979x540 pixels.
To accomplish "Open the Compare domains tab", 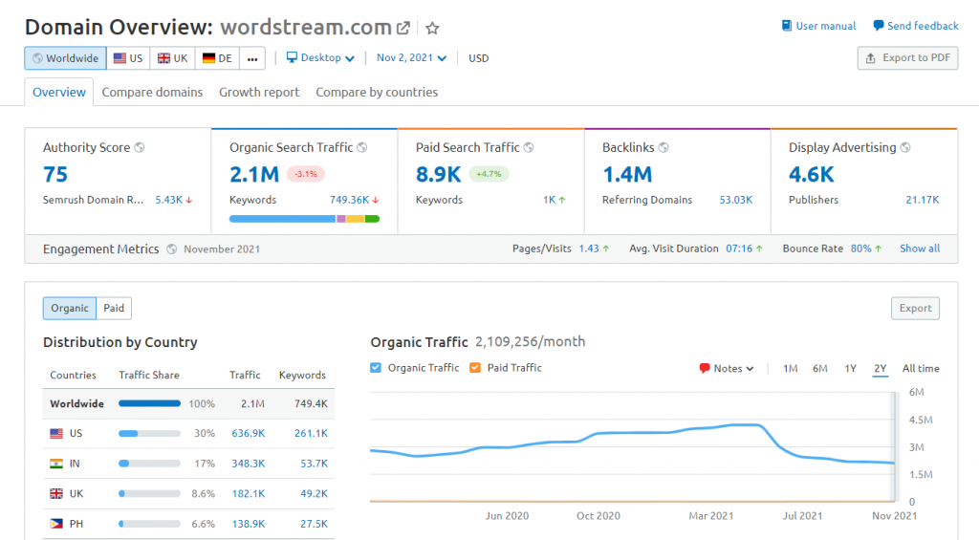I will 152,93.
